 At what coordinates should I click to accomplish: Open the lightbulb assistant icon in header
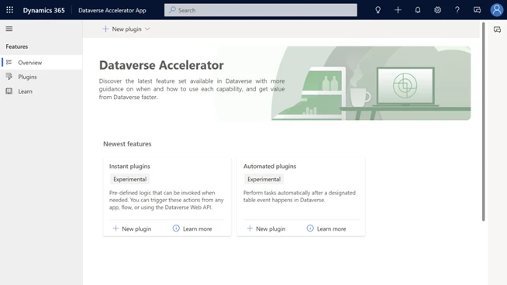(378, 10)
